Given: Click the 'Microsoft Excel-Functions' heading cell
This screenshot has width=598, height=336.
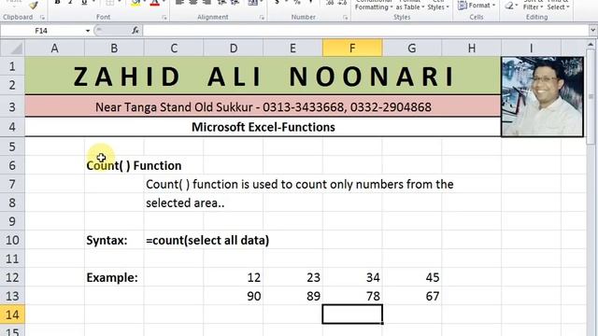Looking at the screenshot, I should click(x=263, y=127).
